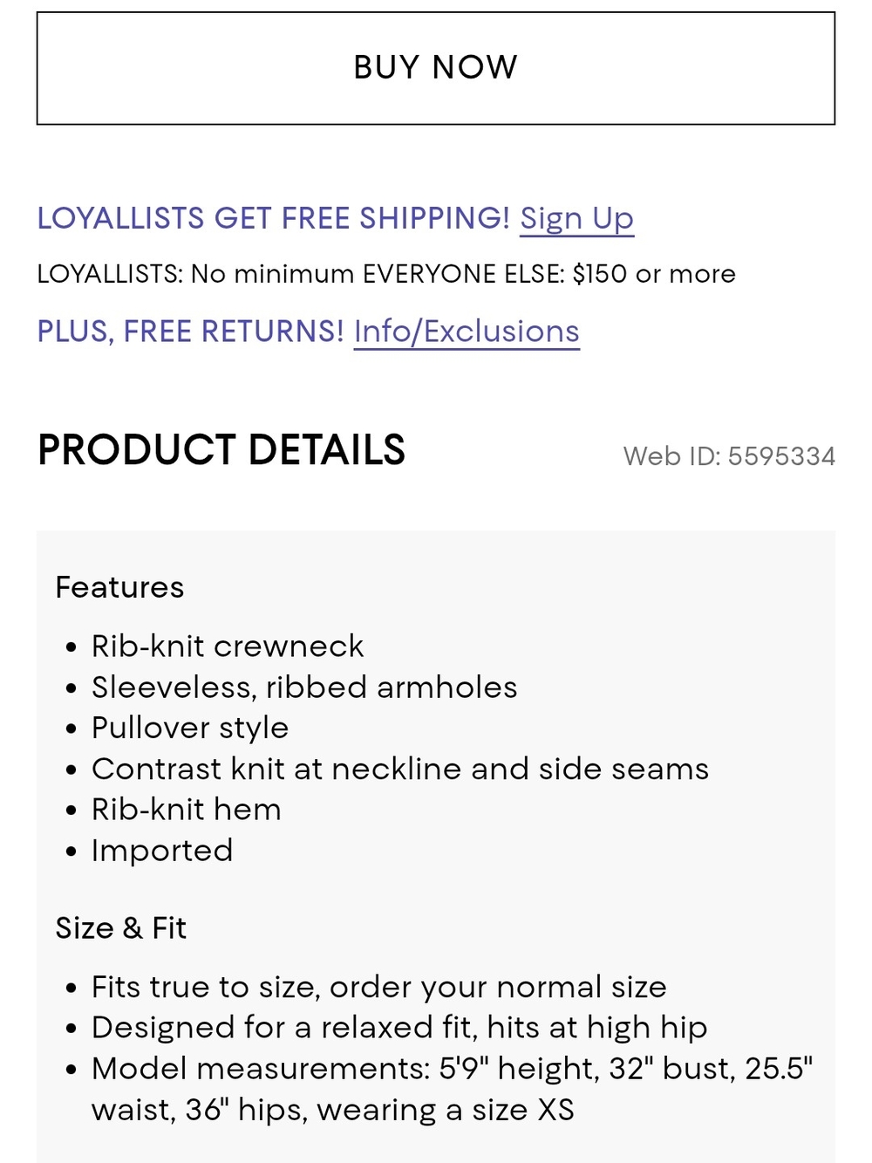Select the Fits true to size bullet

point(379,988)
